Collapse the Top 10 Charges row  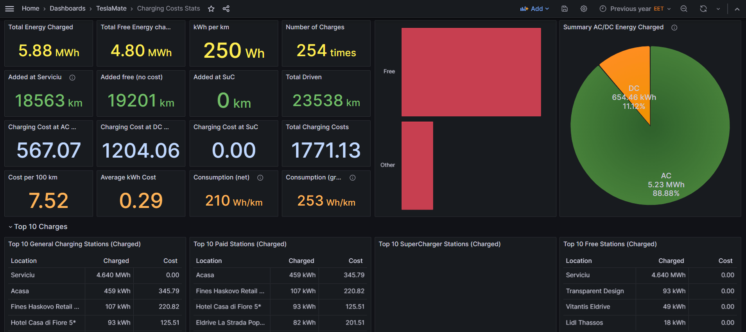point(11,227)
